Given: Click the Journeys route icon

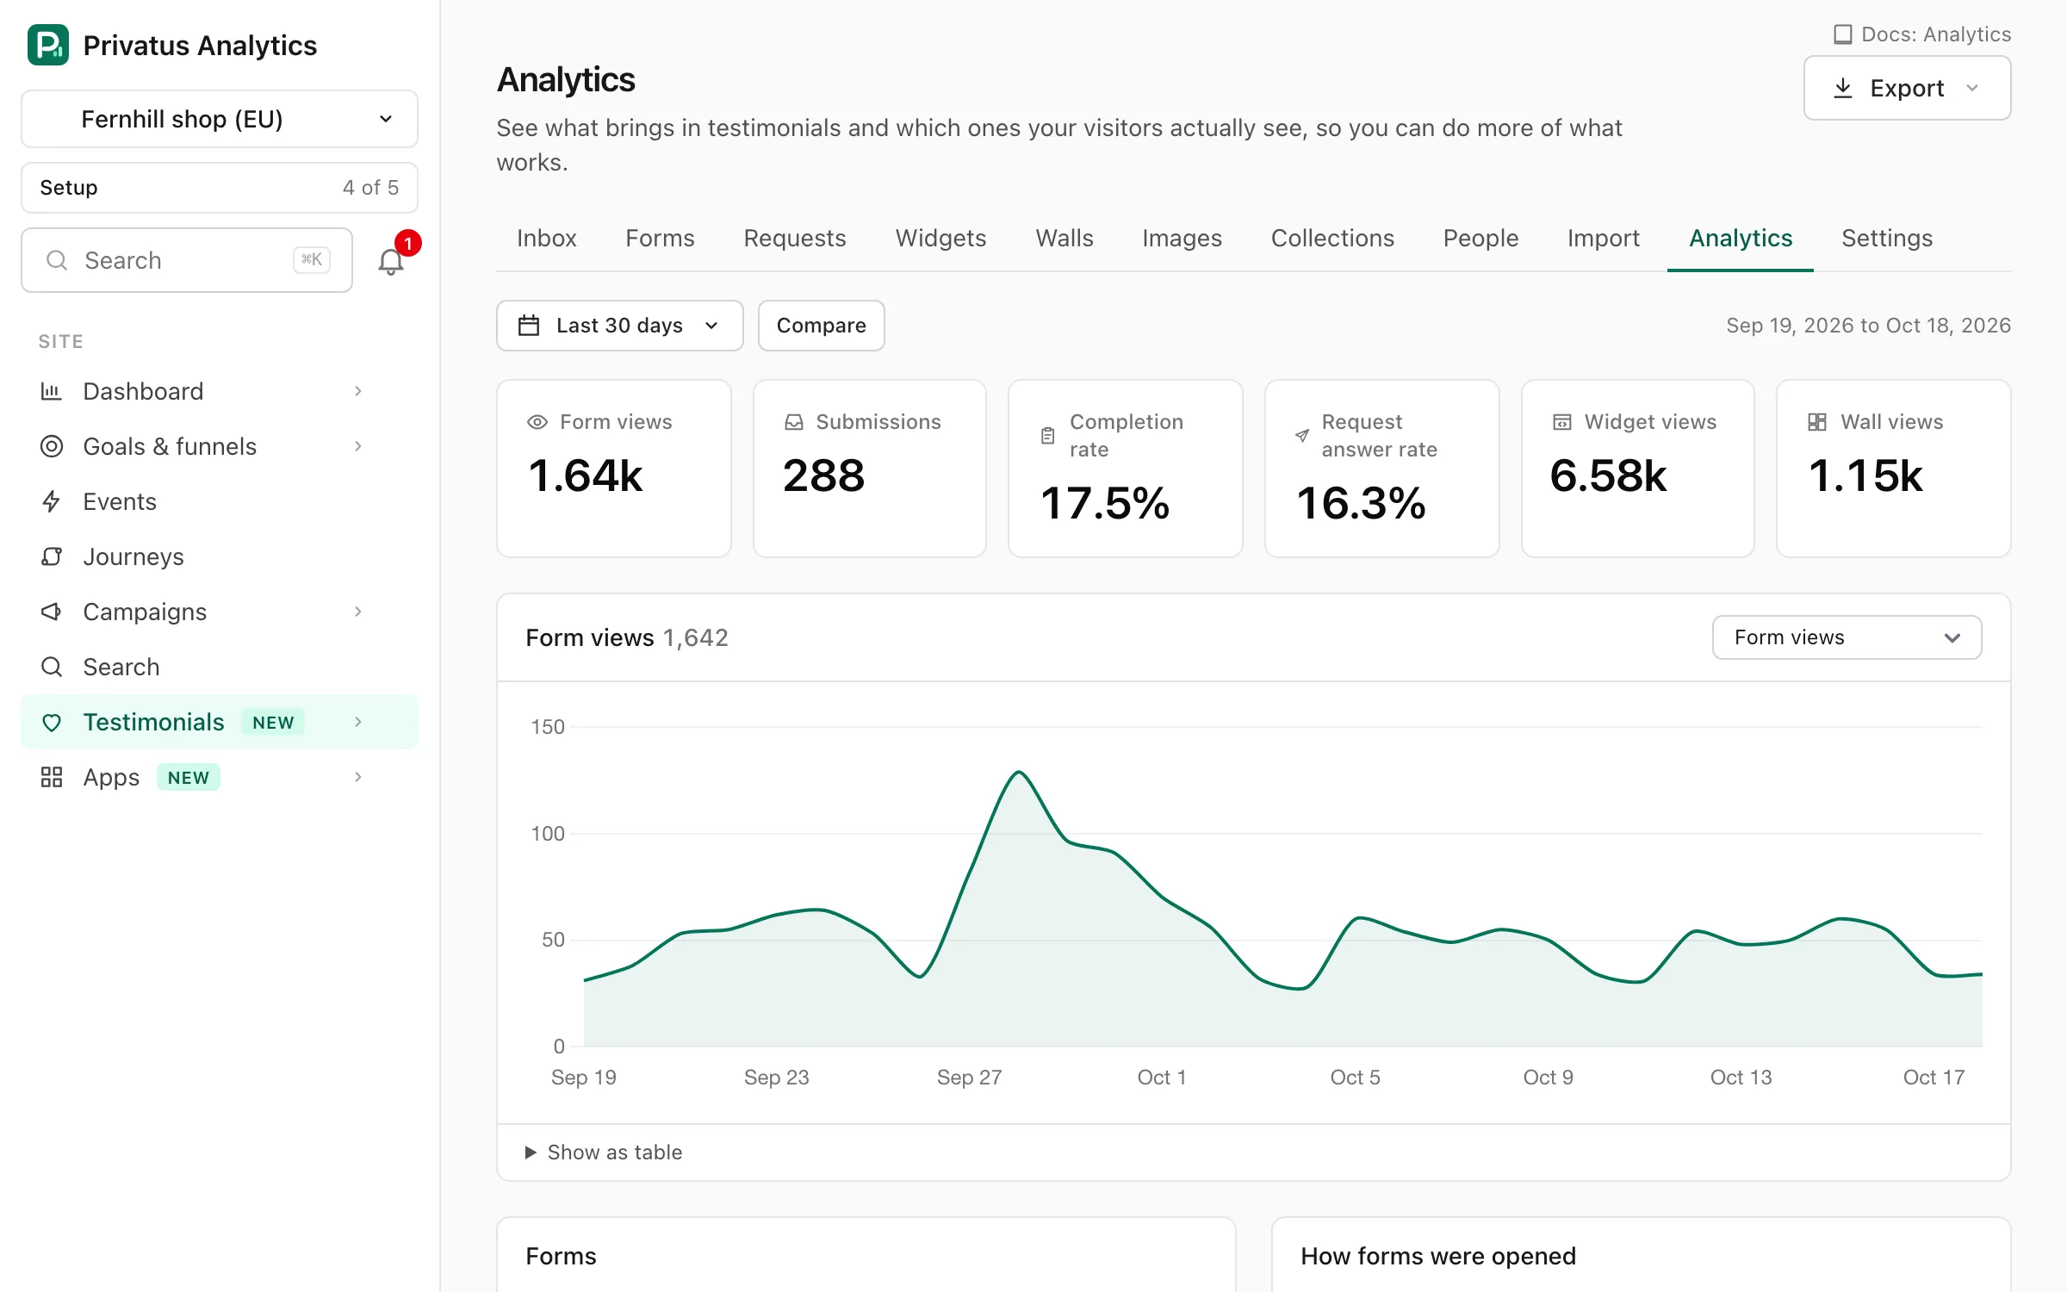Looking at the screenshot, I should (x=52, y=556).
